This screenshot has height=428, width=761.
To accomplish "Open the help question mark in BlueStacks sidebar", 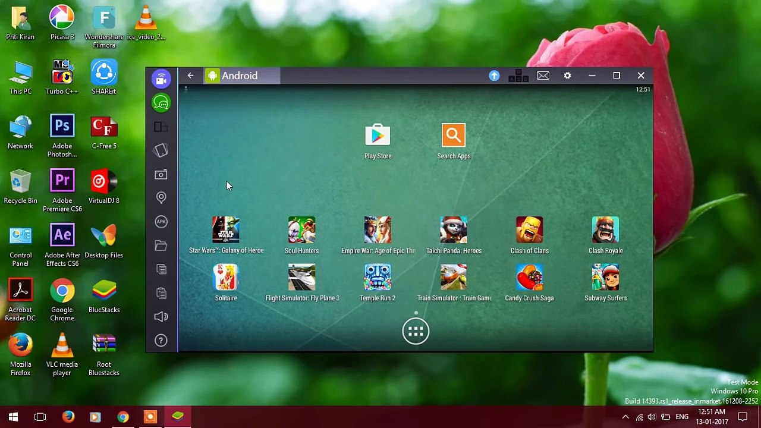I will click(161, 341).
